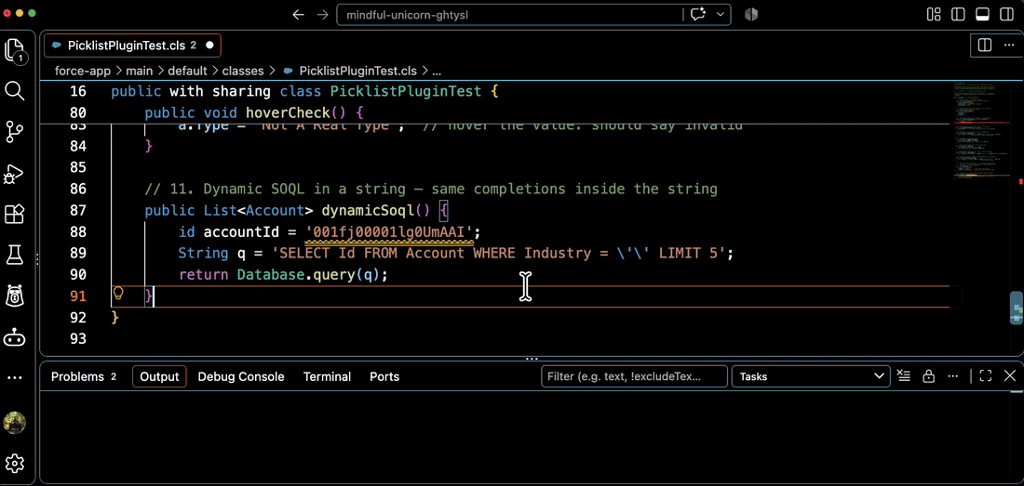This screenshot has width=1024, height=486.
Task: Switch to the Terminal tab
Action: (327, 376)
